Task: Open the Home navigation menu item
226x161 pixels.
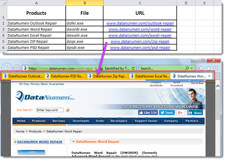Action: tap(21, 121)
